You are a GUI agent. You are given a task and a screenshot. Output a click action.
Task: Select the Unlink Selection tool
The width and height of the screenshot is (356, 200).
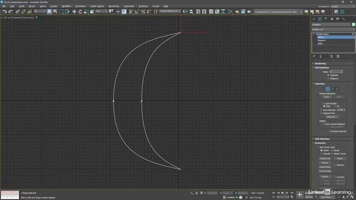point(23,12)
